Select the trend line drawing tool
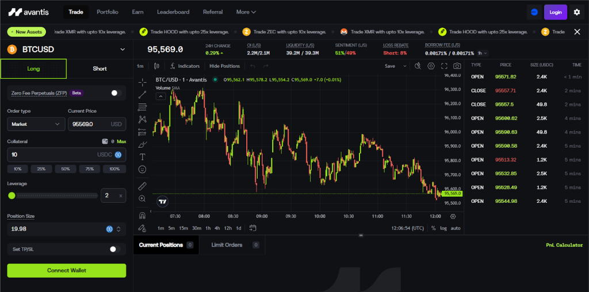589x292 pixels. tap(142, 94)
